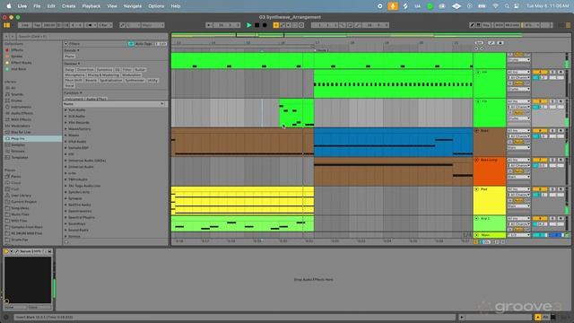This screenshot has width=574, height=323.
Task: Select the Distortion filter tag
Action: tap(85, 70)
